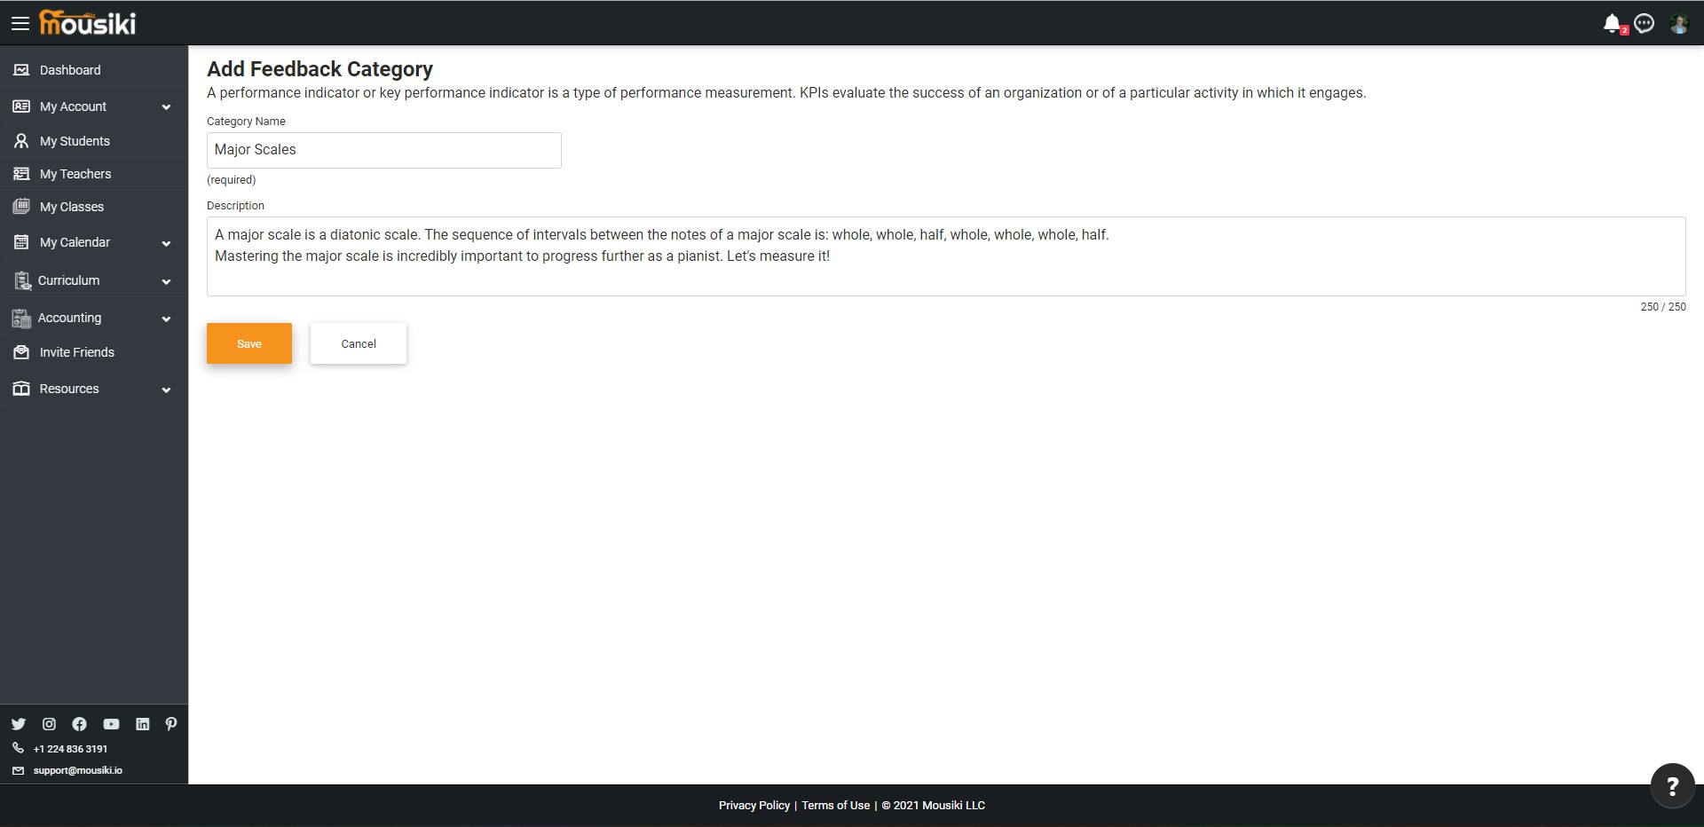The width and height of the screenshot is (1704, 827).
Task: Open Mousiki Instagram icon
Action: coord(49,724)
